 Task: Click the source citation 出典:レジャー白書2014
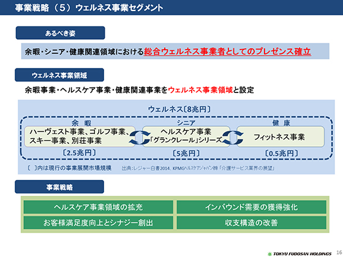(198, 168)
